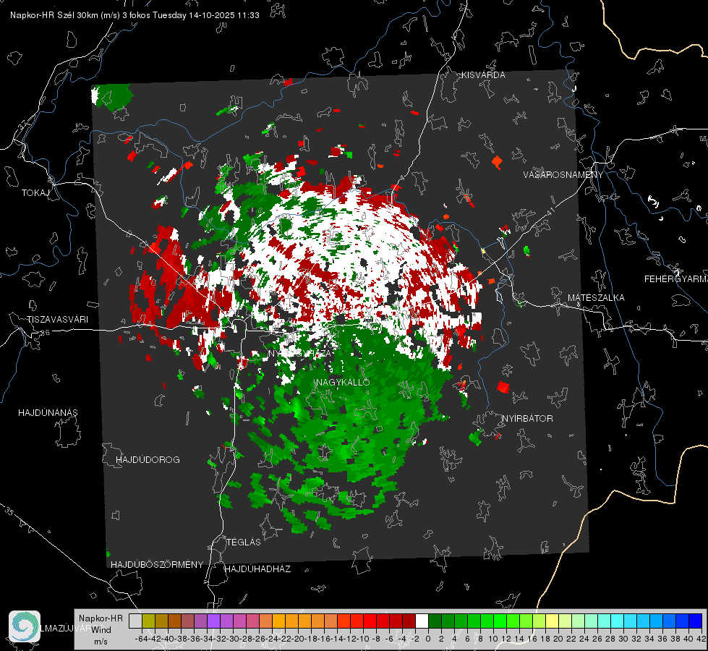Click the TÉGLÁS city label
The height and width of the screenshot is (651, 708).
click(x=244, y=542)
